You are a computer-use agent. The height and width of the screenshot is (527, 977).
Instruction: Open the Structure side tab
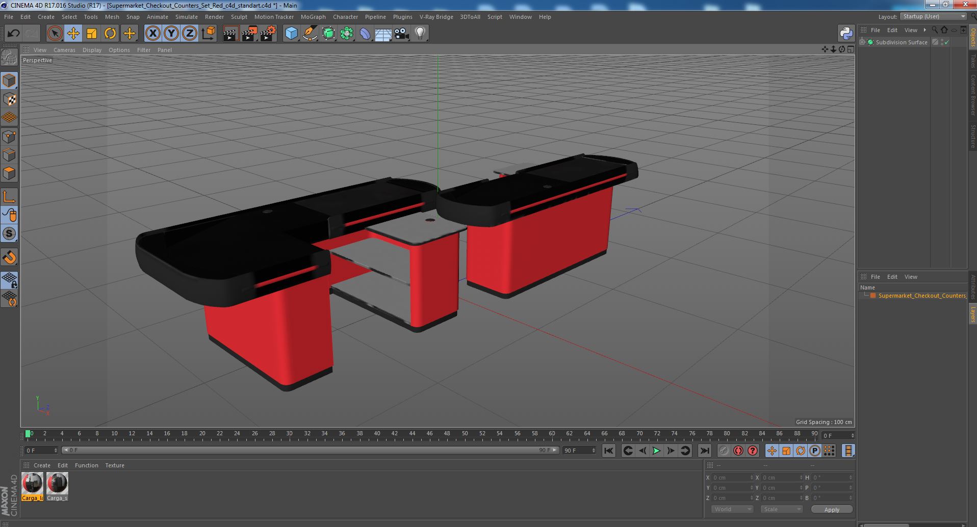(973, 136)
